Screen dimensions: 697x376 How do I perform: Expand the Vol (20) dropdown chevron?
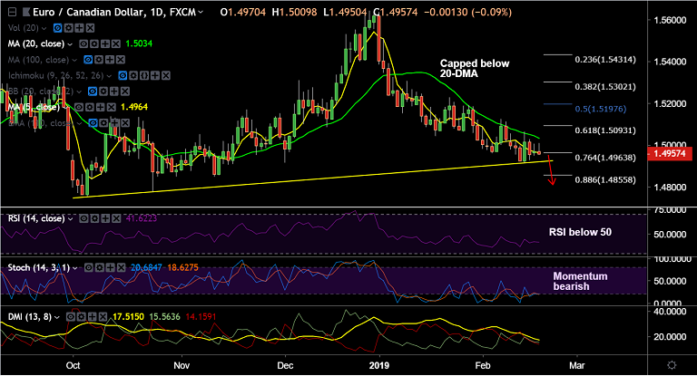(x=44, y=28)
